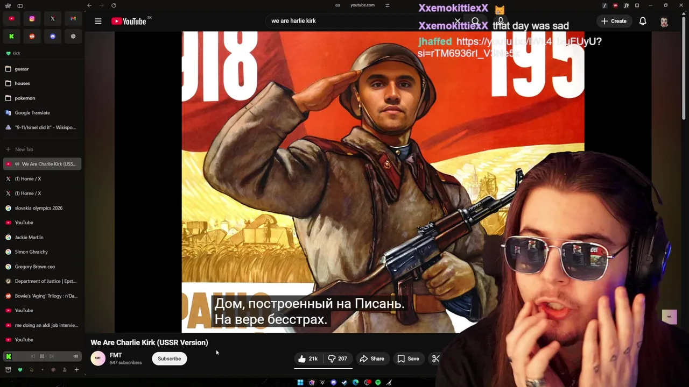Go back with the browser back arrow
The height and width of the screenshot is (387, 689).
click(89, 5)
